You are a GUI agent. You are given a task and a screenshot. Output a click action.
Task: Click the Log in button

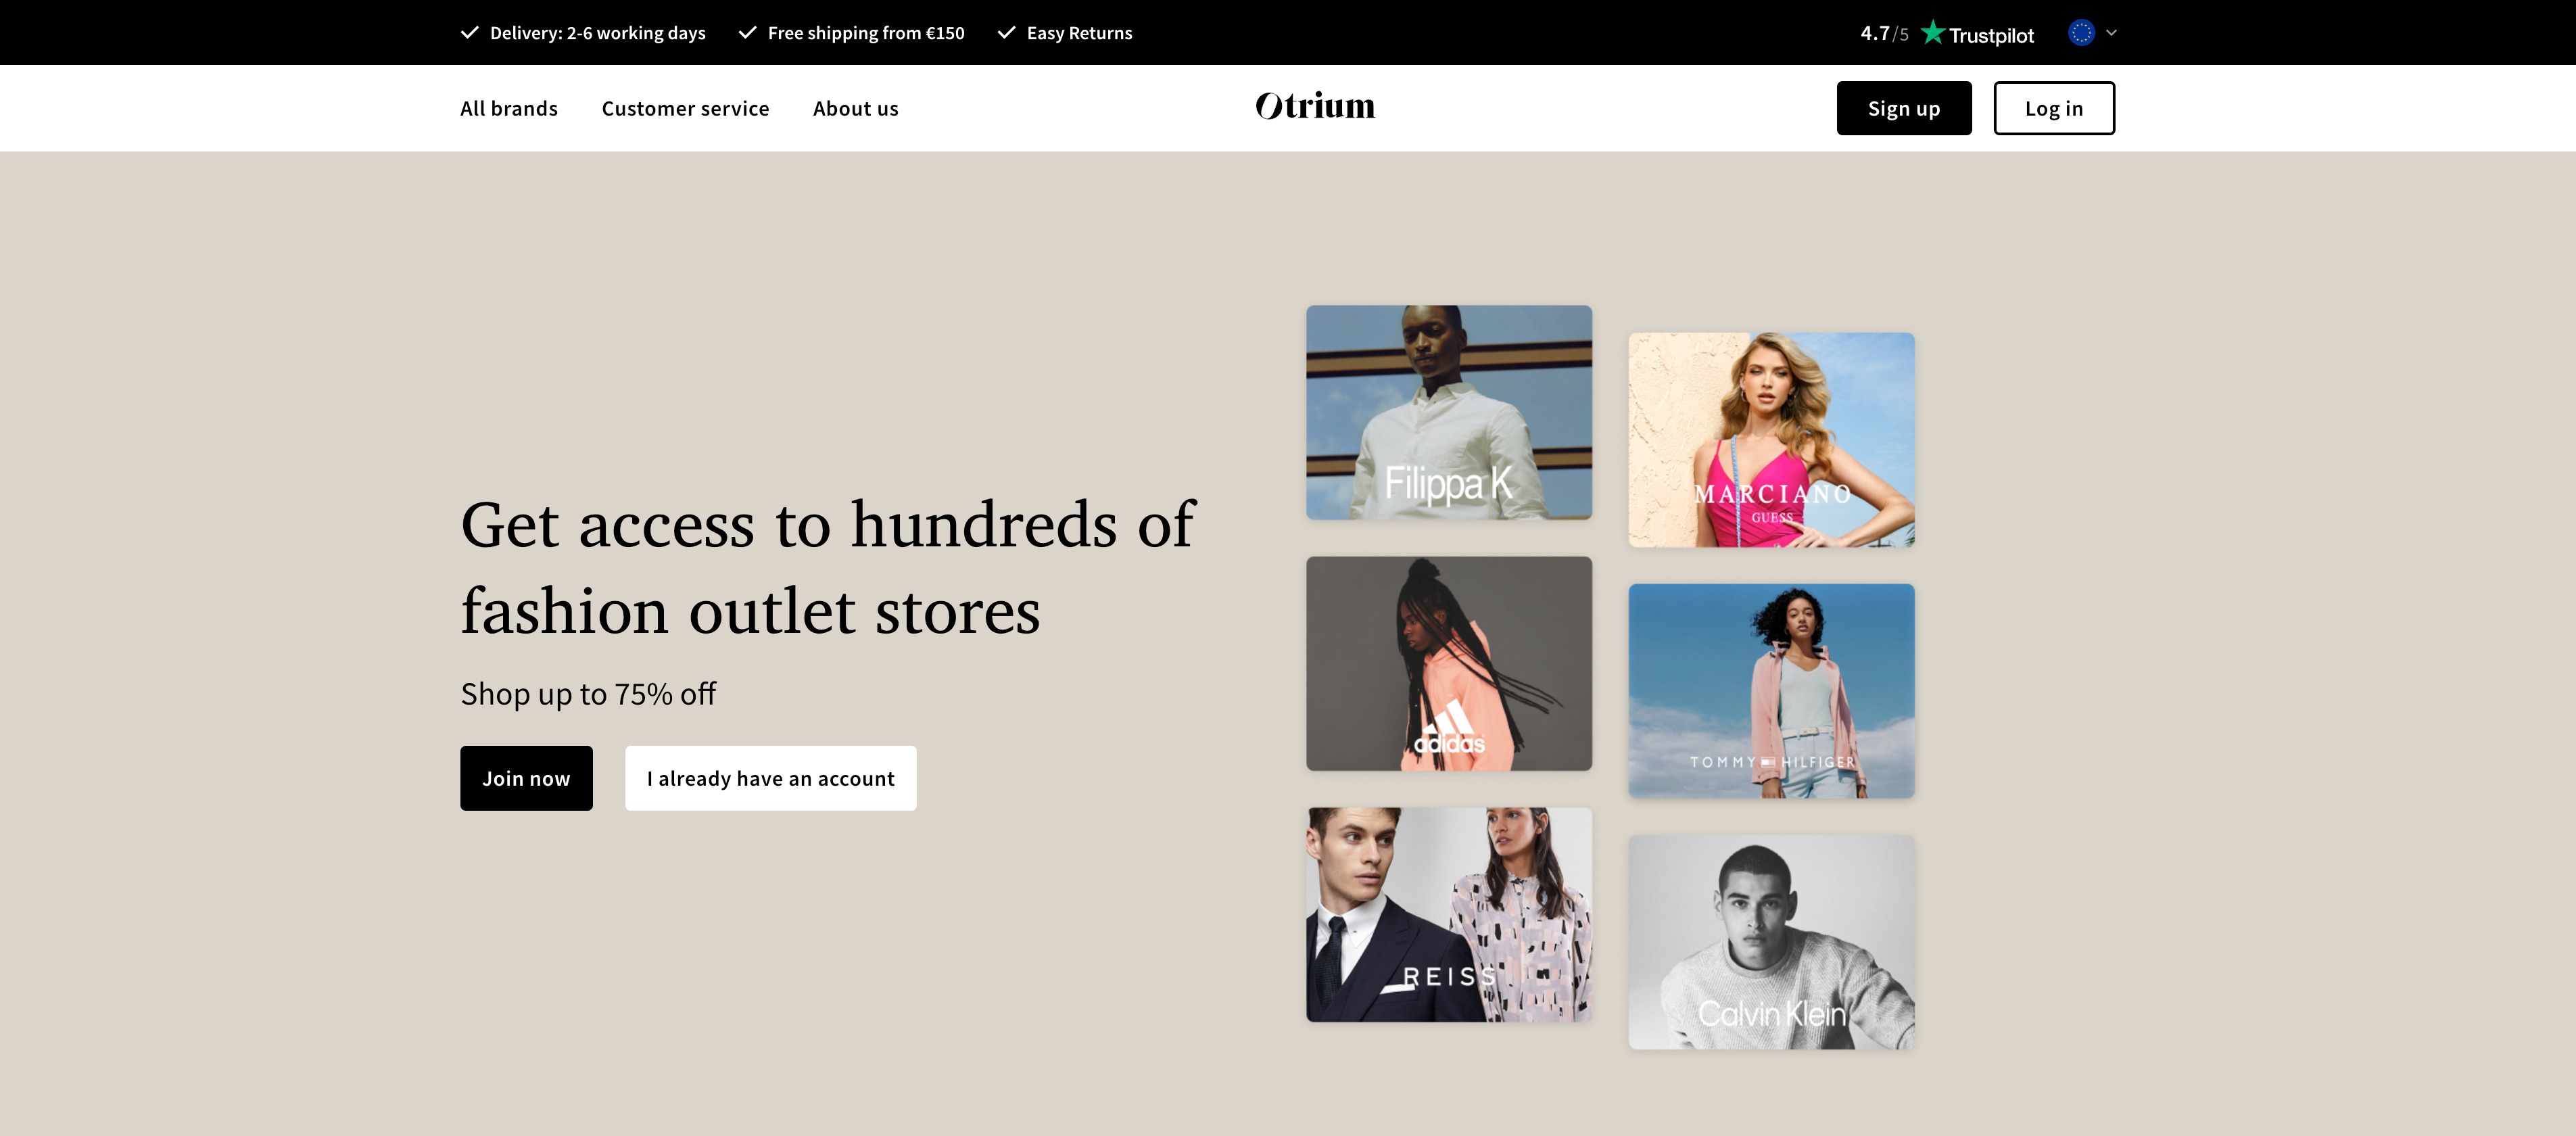click(x=2054, y=108)
